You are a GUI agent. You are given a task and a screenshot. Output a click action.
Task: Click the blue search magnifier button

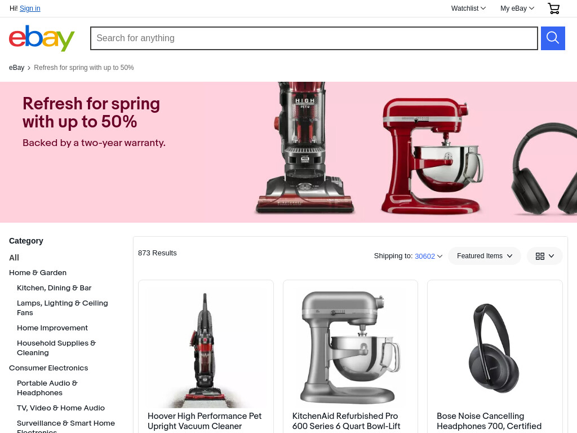point(553,38)
